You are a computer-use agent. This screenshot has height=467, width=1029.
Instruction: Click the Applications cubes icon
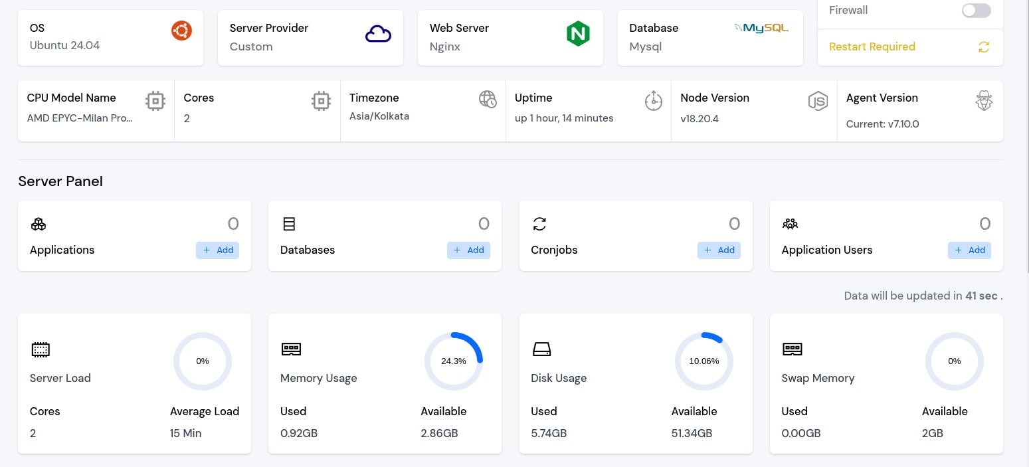[x=39, y=224]
